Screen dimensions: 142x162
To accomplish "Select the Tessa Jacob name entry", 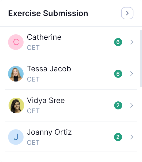I will [49, 69].
